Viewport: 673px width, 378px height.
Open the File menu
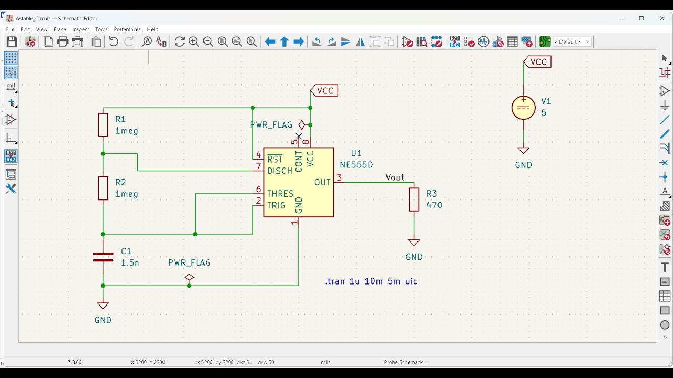coord(10,29)
